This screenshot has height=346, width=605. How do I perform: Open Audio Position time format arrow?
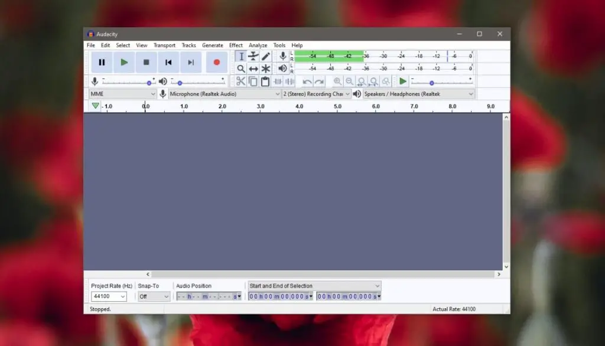pyautogui.click(x=239, y=296)
